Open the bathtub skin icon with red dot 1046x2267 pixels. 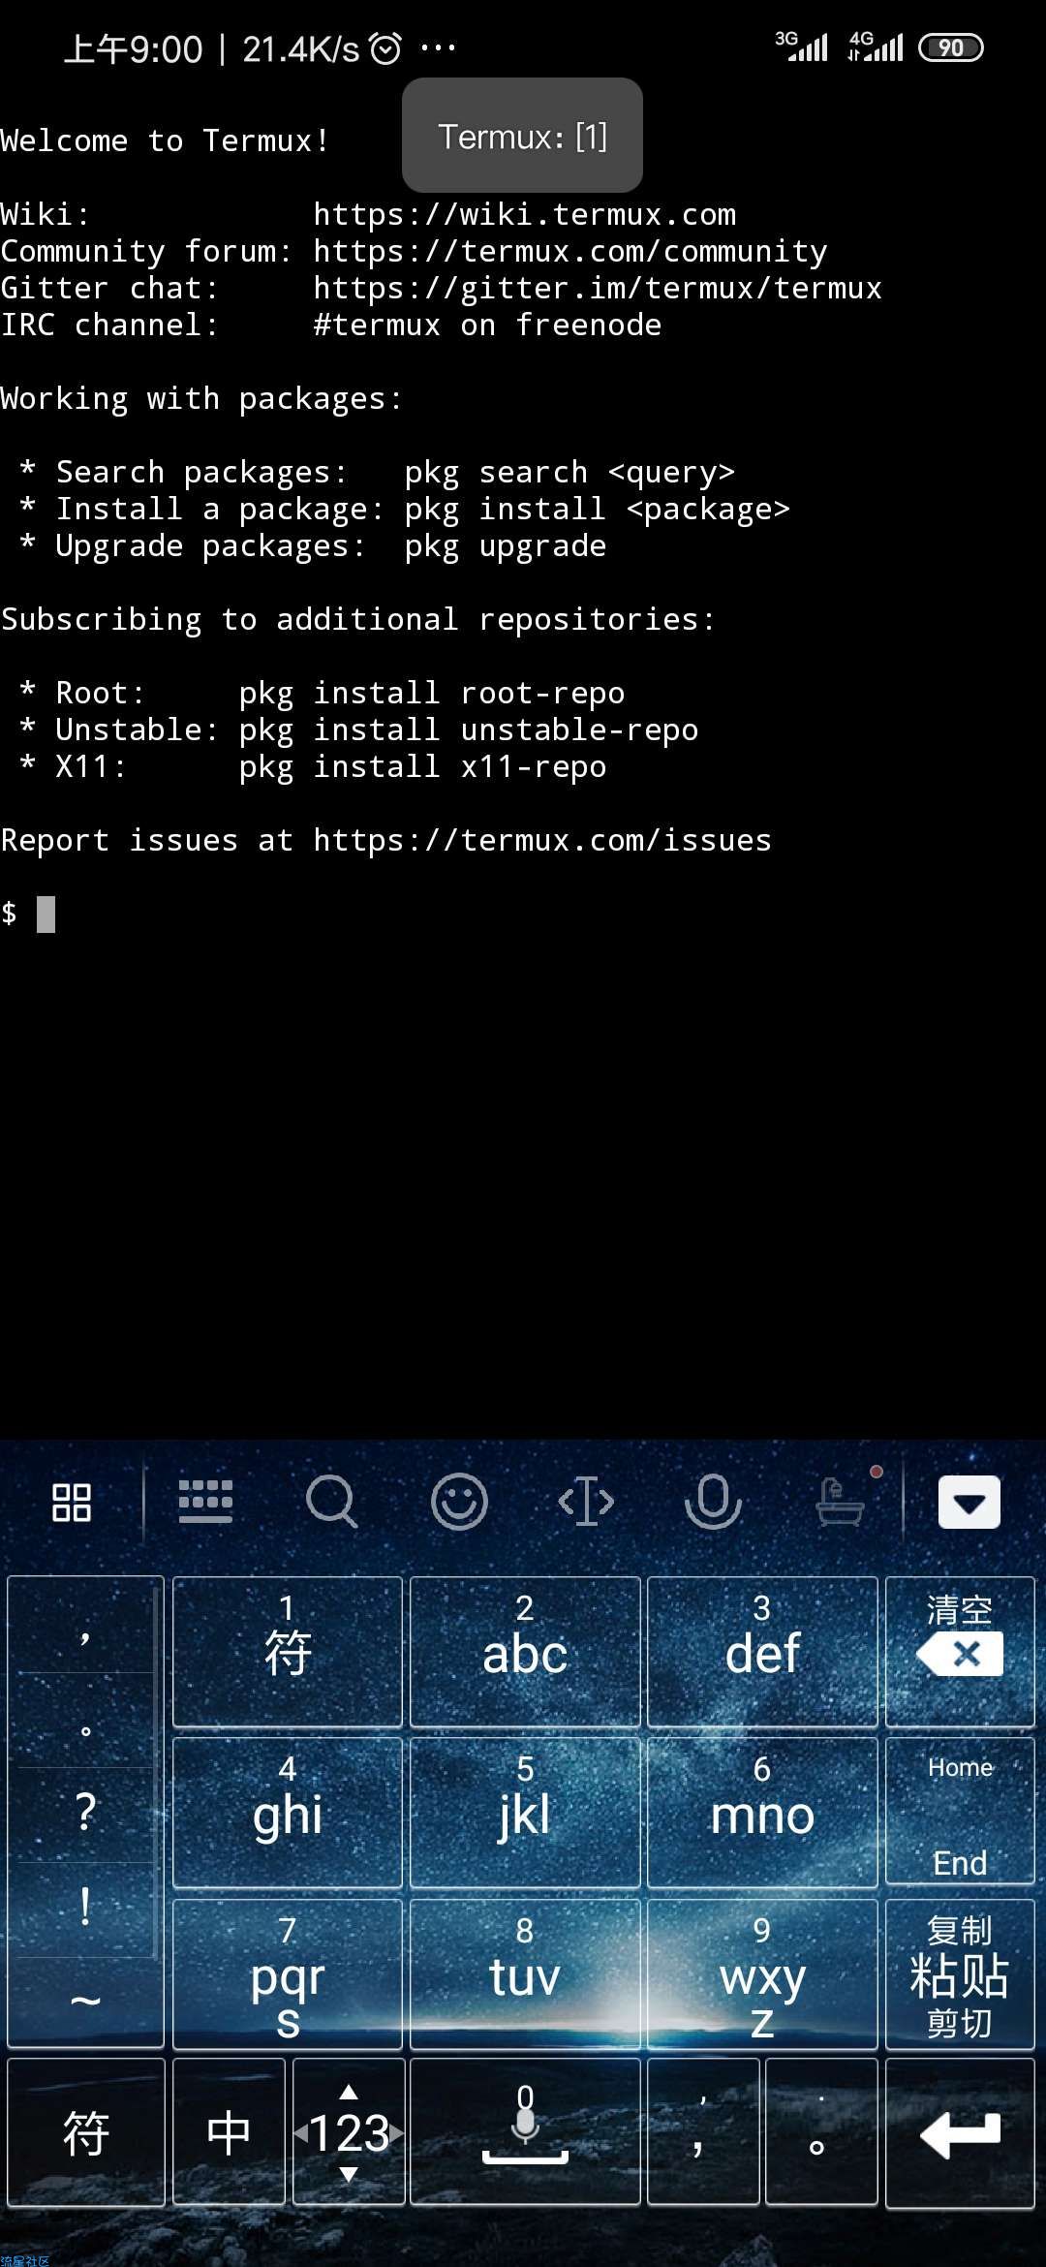(841, 1500)
